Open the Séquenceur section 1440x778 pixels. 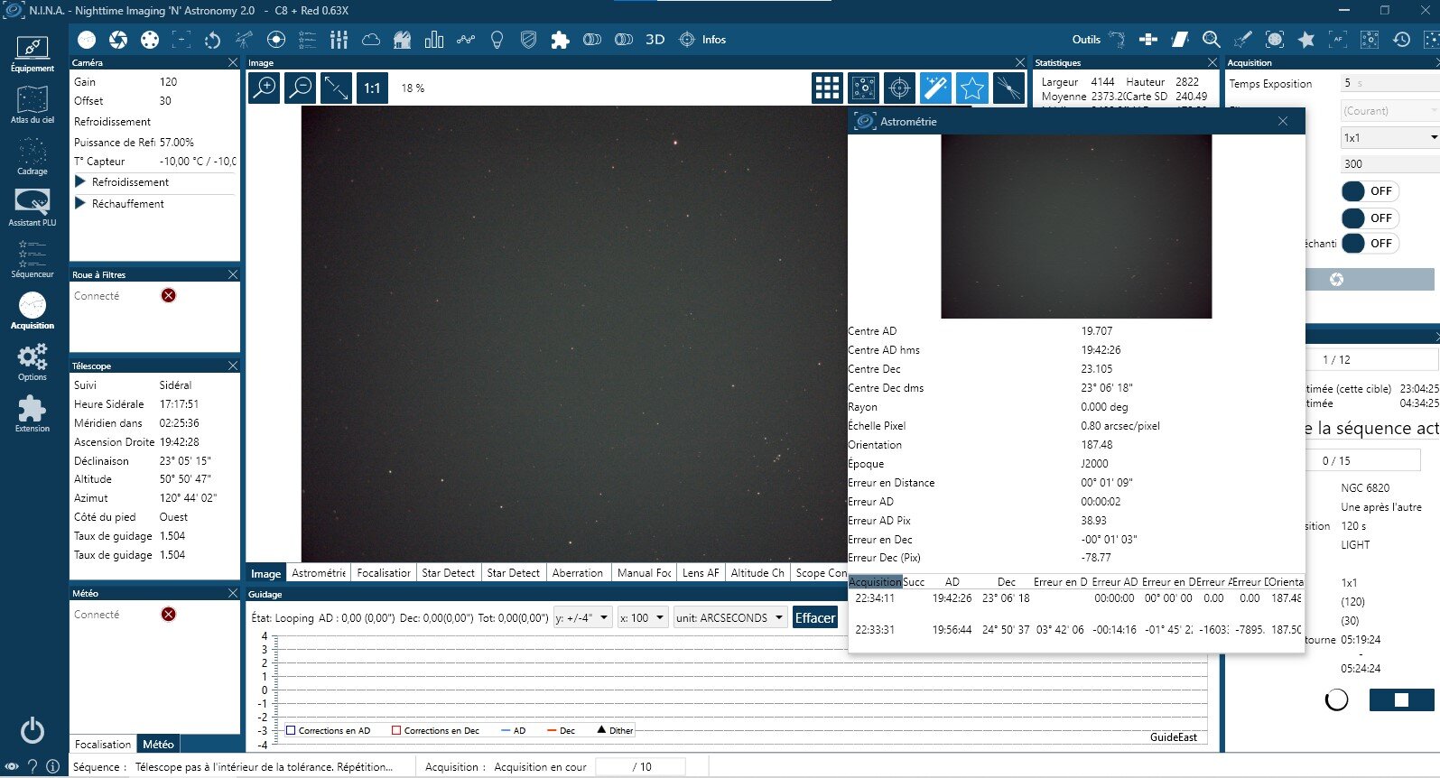tap(33, 259)
